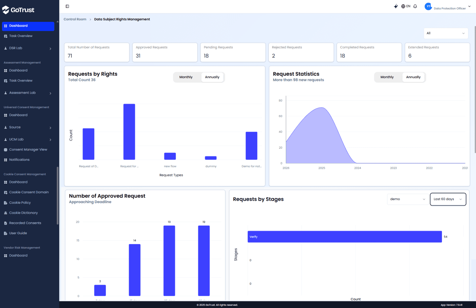The height and width of the screenshot is (308, 476).
Task: Open Task Overview under Assessment Management
Action: 21,81
